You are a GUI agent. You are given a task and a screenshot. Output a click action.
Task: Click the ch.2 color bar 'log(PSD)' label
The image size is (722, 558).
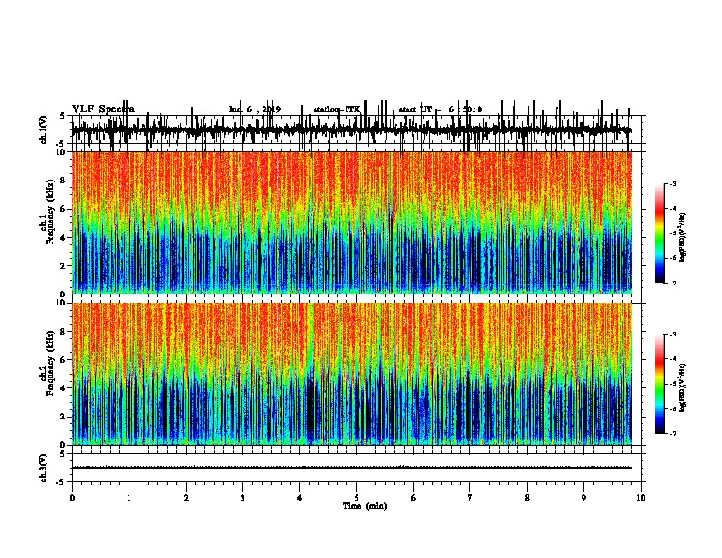682,387
